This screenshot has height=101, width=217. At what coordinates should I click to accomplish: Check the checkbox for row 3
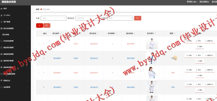coord(39,73)
